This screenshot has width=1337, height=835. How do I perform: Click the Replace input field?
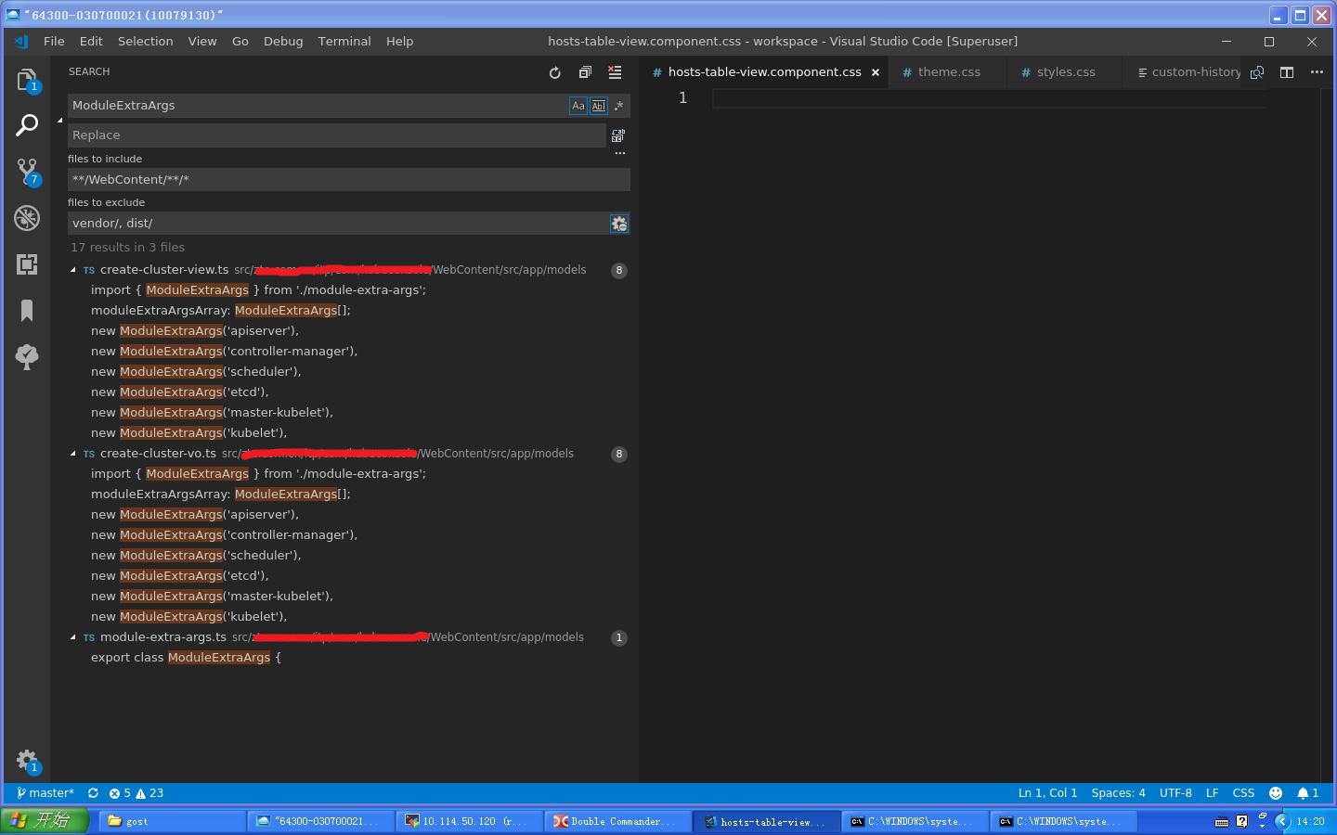click(x=334, y=135)
